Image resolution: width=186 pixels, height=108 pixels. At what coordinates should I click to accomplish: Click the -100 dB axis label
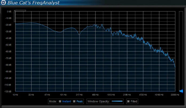pyautogui.click(x=8, y=78)
